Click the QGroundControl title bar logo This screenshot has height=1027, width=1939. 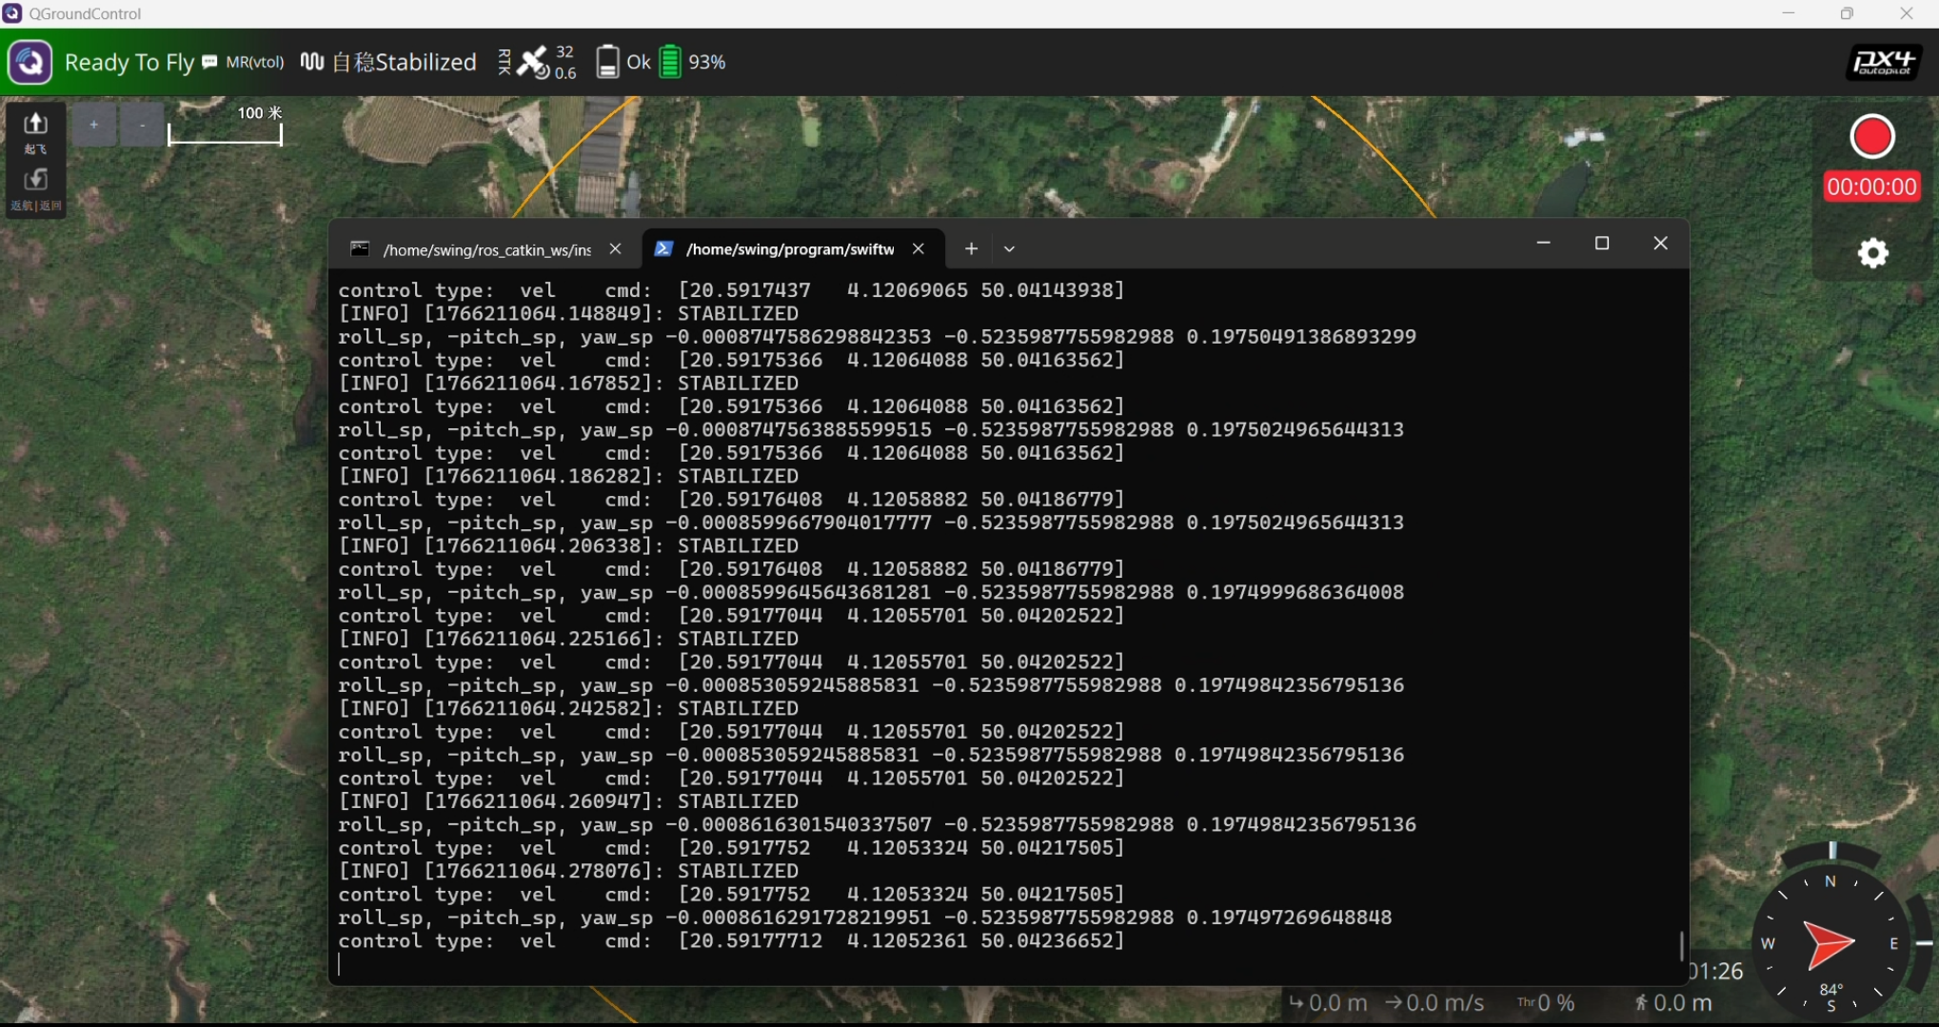click(x=12, y=13)
